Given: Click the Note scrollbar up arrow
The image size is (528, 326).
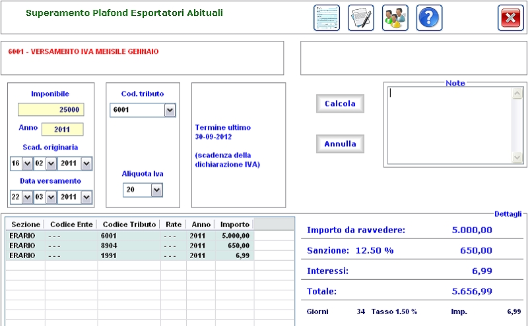Looking at the screenshot, I should [x=517, y=93].
